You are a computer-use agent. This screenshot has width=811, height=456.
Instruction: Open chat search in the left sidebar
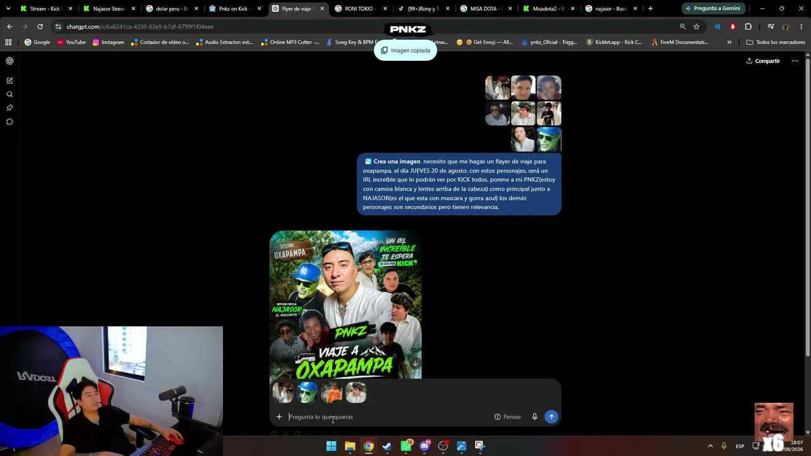coord(10,94)
